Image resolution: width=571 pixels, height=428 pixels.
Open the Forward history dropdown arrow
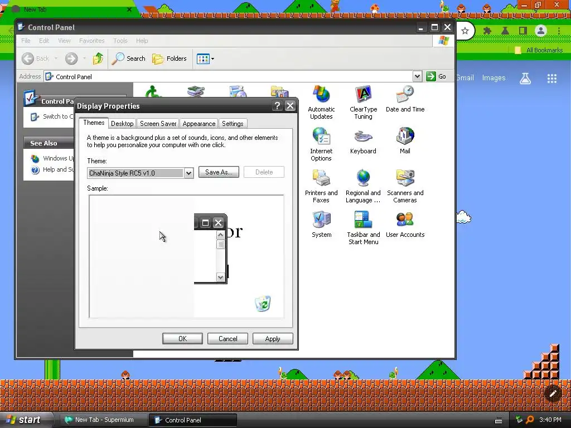click(x=84, y=58)
